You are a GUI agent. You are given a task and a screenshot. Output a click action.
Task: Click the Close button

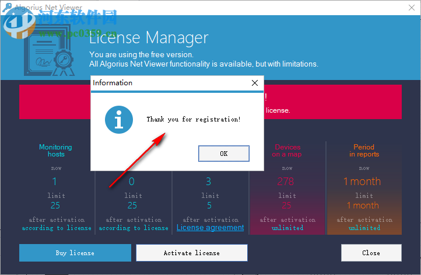pos(371,253)
